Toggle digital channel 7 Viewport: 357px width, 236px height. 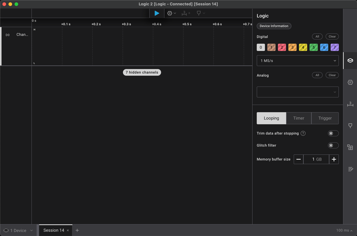pyautogui.click(x=335, y=47)
